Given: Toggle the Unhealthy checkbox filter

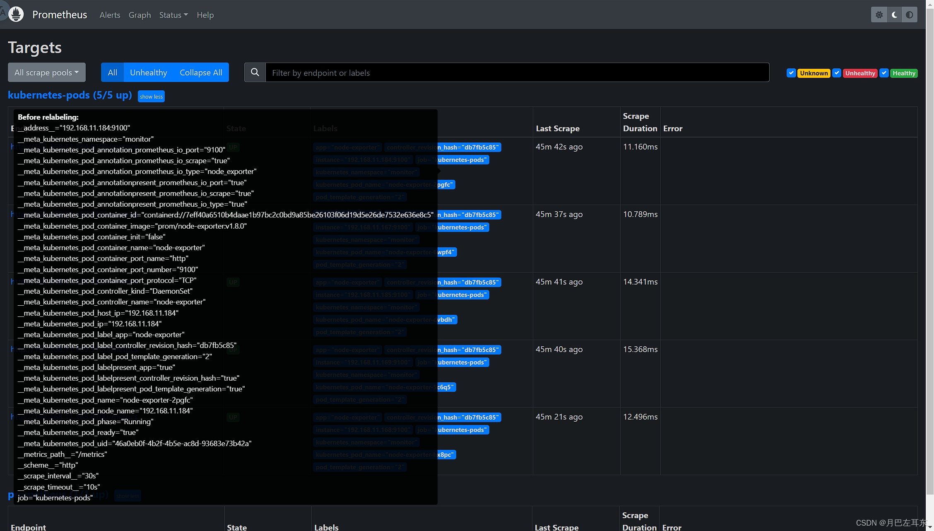Looking at the screenshot, I should [x=837, y=72].
